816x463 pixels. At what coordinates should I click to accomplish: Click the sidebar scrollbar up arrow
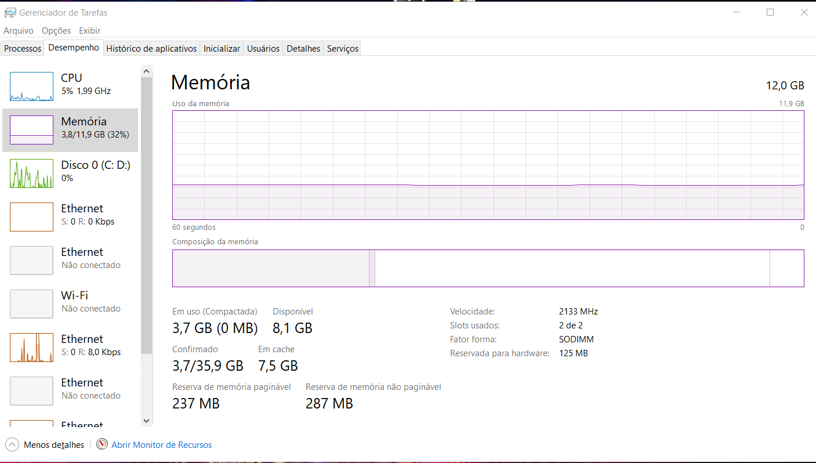(x=146, y=71)
